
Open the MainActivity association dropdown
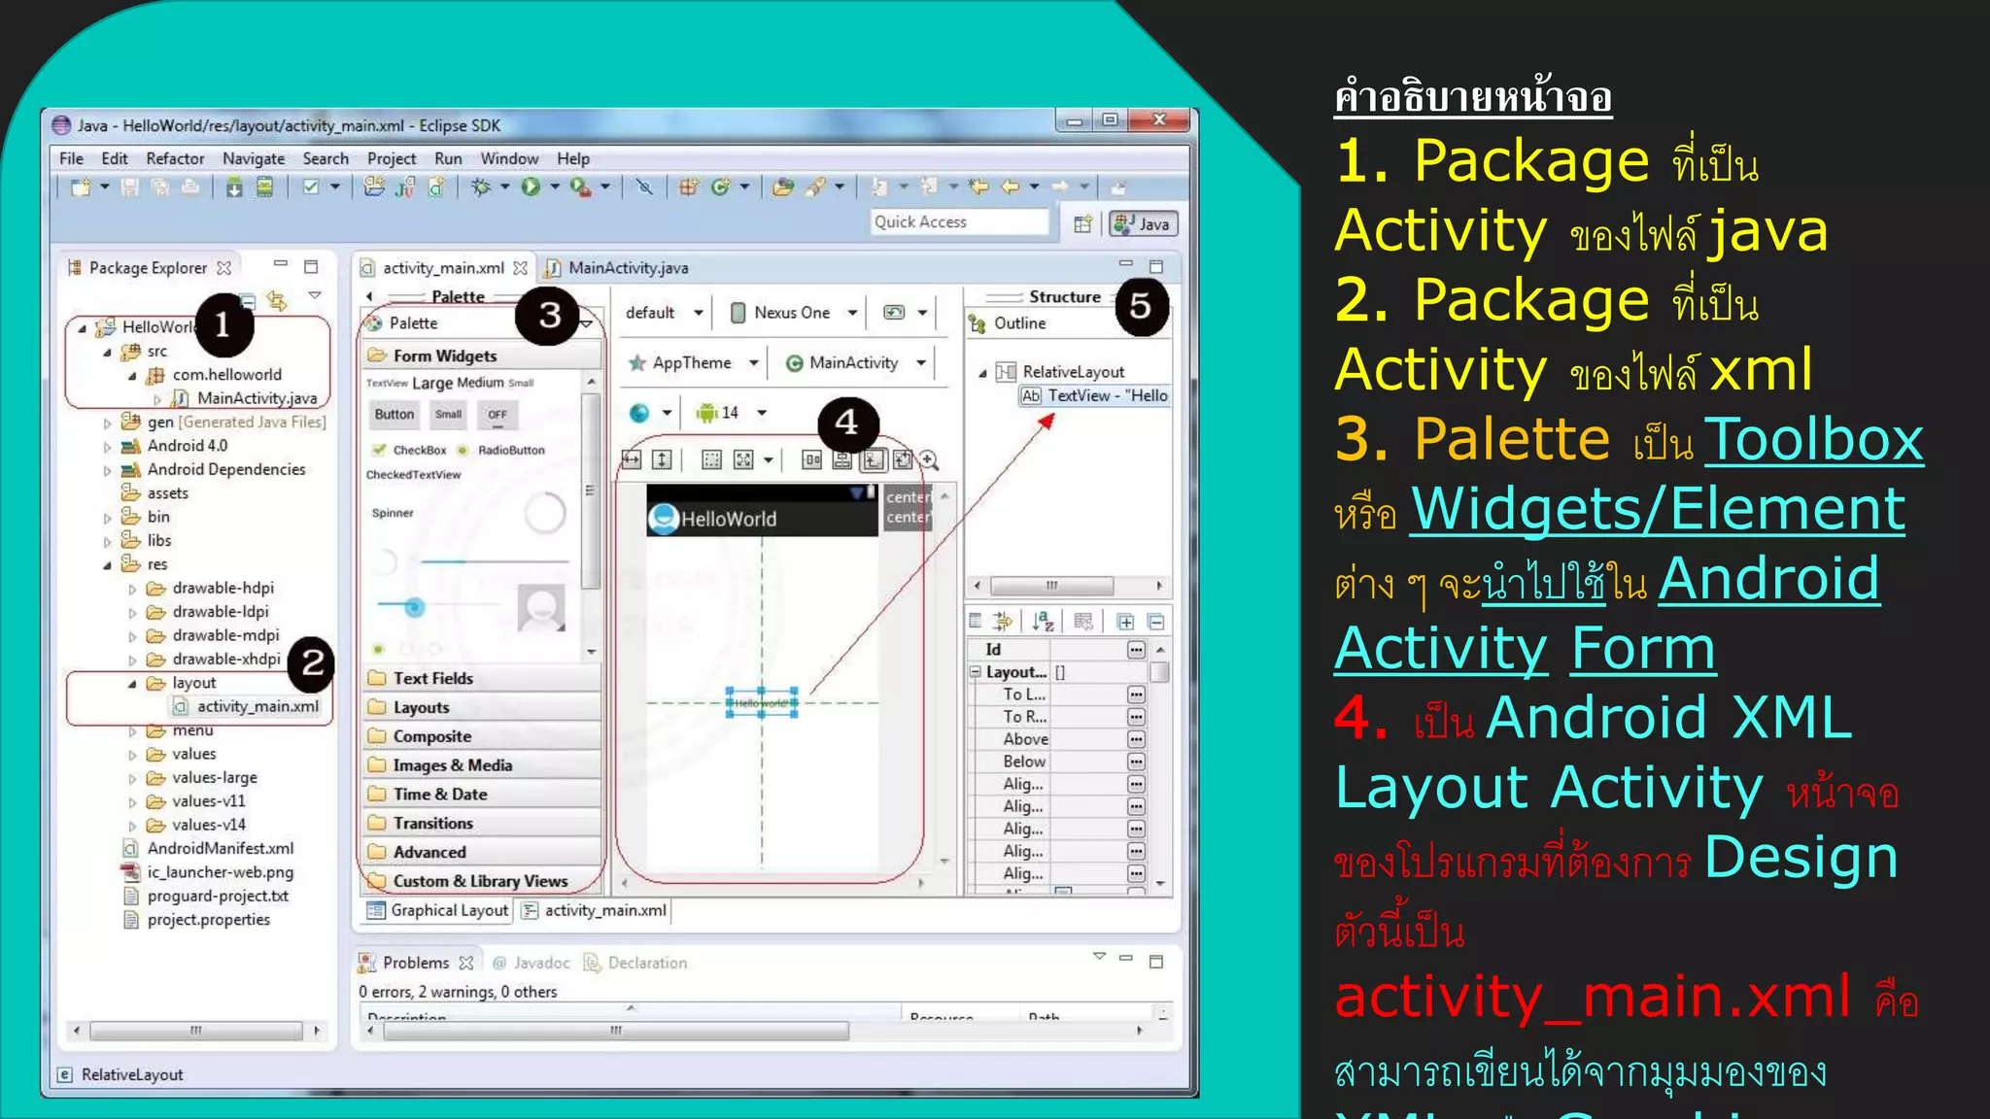click(x=855, y=363)
